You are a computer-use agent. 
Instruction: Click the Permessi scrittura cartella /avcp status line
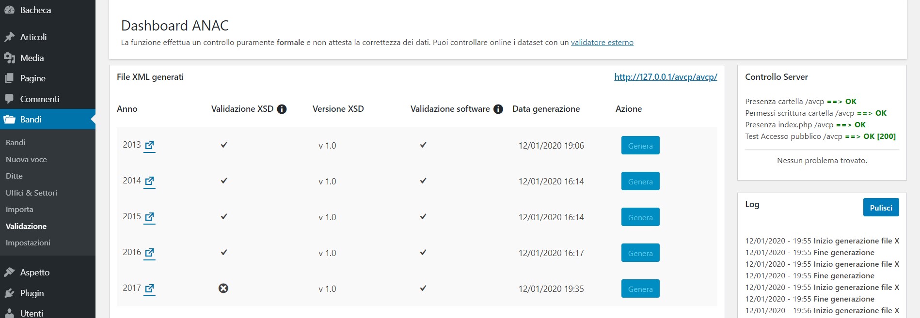click(816, 113)
